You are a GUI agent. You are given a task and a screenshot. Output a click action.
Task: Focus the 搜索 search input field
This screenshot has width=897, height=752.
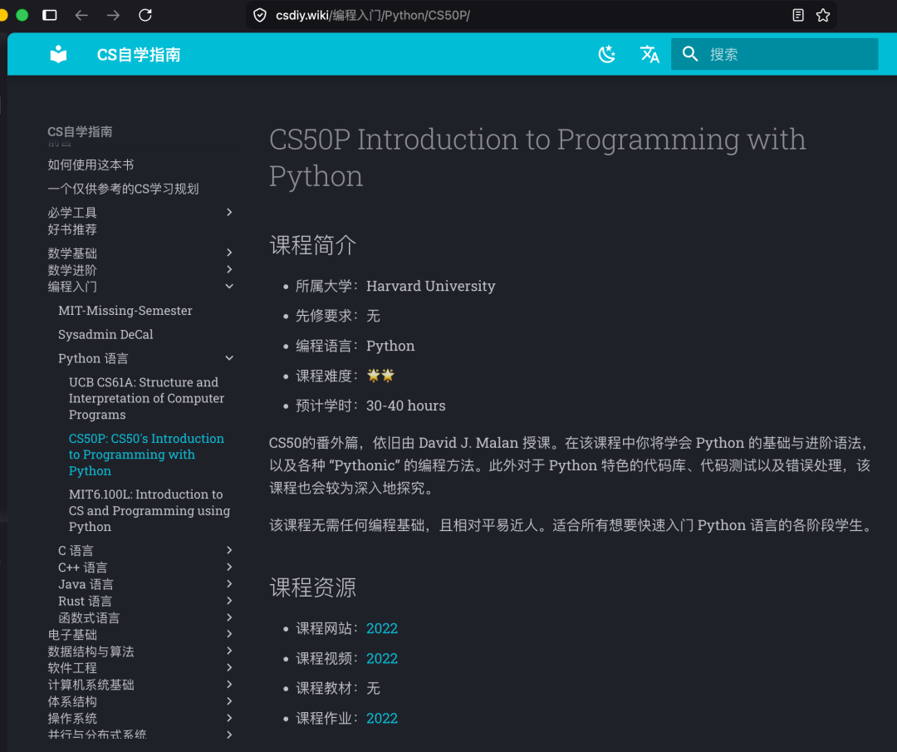tap(775, 54)
